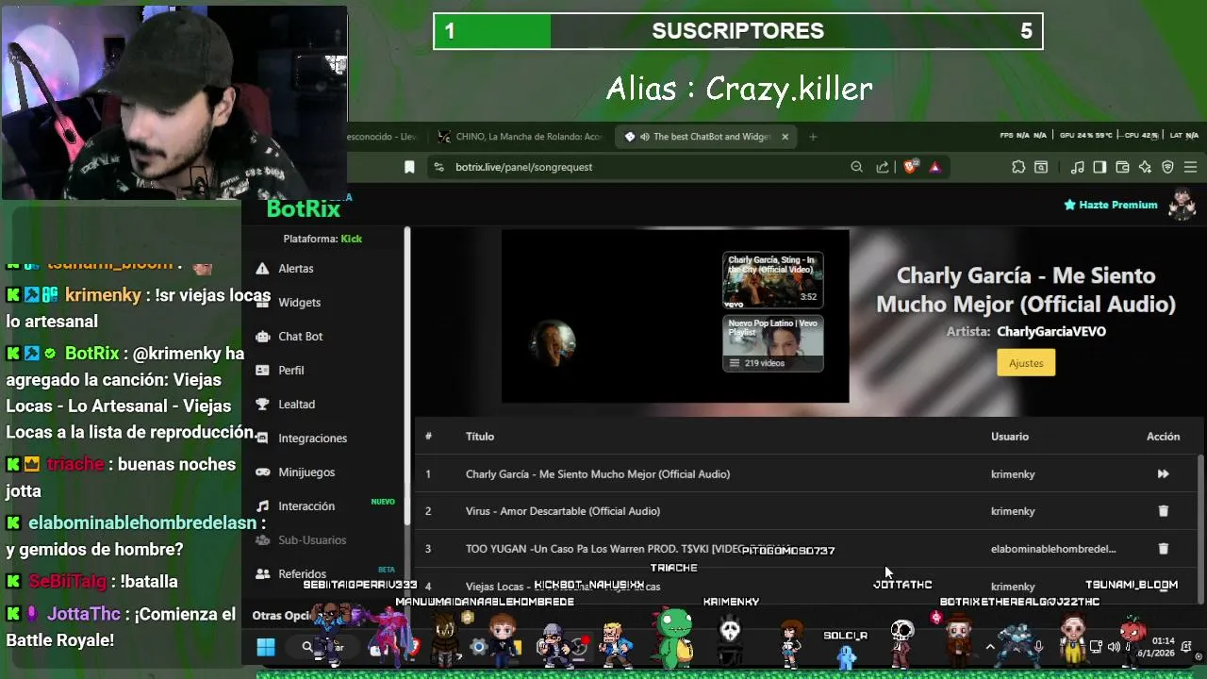This screenshot has height=679, width=1207.
Task: Open Referidos in the sidebar
Action: point(302,574)
